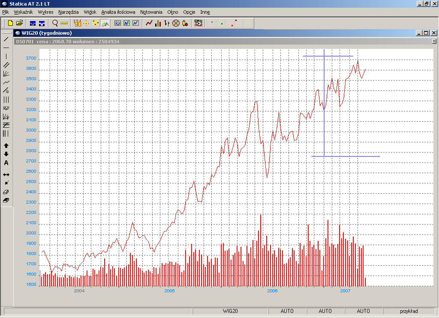Click the open folder icon in toolbar
This screenshot has height=318, width=439.
pos(19,23)
